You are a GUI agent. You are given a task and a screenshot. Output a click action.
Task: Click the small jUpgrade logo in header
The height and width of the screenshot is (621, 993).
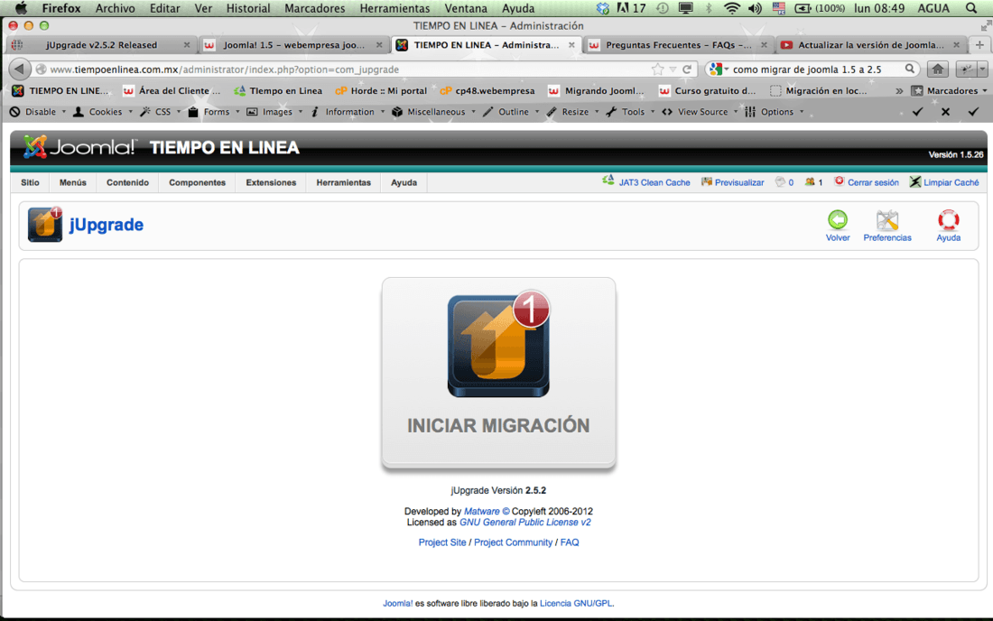(x=45, y=224)
